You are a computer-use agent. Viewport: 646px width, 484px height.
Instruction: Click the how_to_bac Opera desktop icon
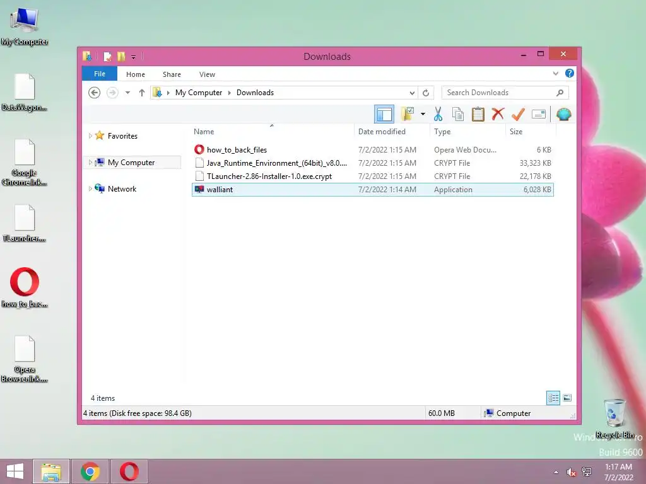25,287
